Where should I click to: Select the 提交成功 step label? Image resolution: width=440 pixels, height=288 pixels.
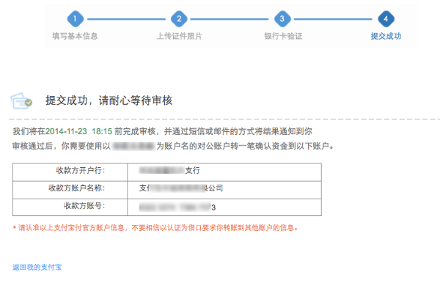point(386,36)
